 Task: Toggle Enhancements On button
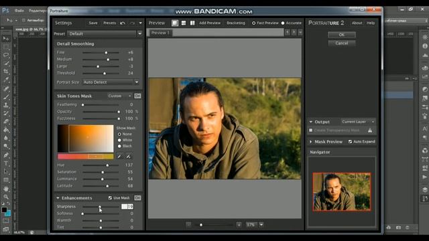point(137,198)
